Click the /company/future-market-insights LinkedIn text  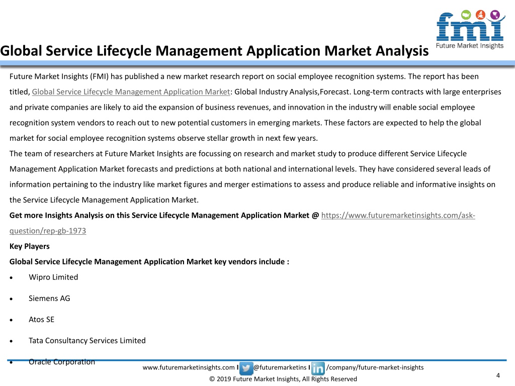(x=375, y=367)
